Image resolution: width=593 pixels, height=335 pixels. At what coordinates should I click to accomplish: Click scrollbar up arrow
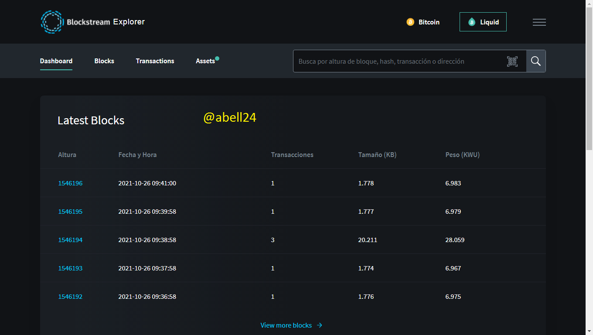(x=589, y=3)
